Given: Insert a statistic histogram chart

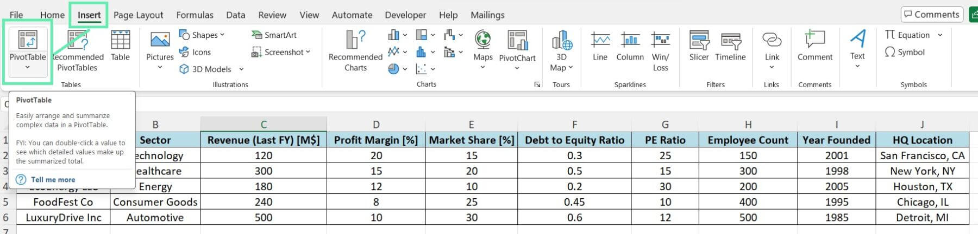Looking at the screenshot, I should tap(425, 52).
